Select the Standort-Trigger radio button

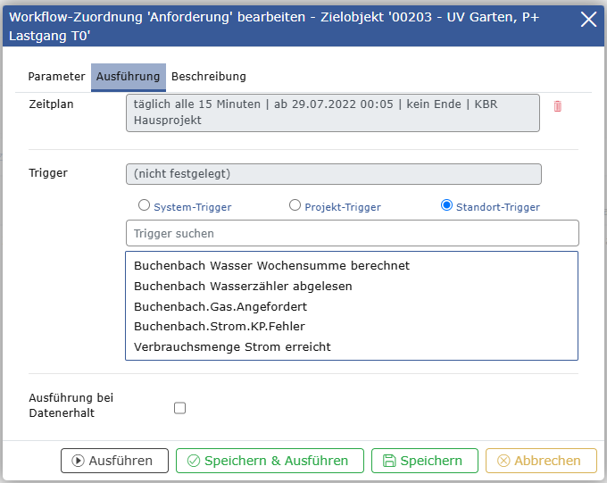pos(446,205)
